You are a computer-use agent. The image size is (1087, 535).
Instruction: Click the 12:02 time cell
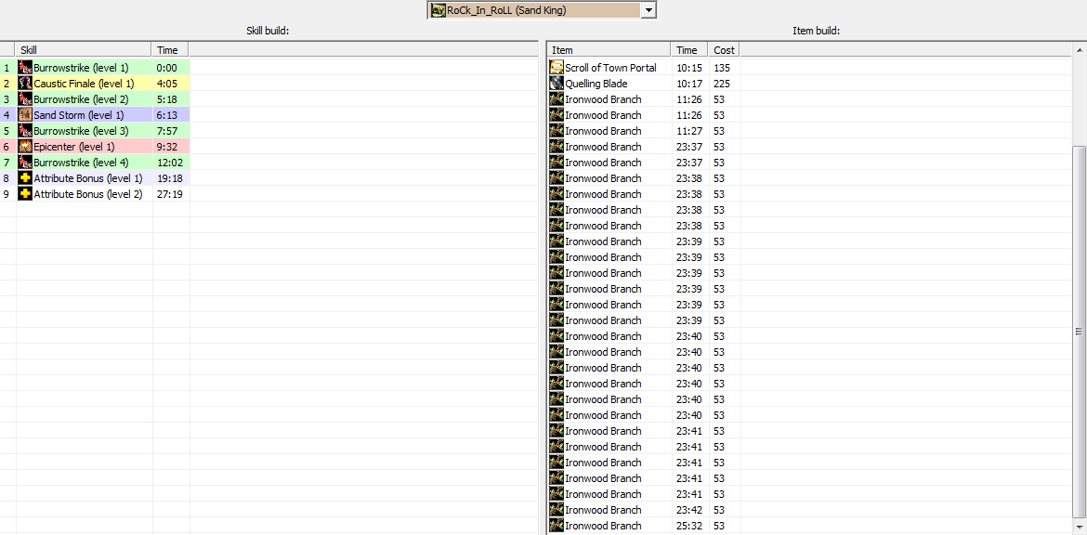171,163
